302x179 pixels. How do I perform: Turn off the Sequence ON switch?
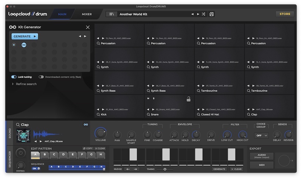(35, 168)
